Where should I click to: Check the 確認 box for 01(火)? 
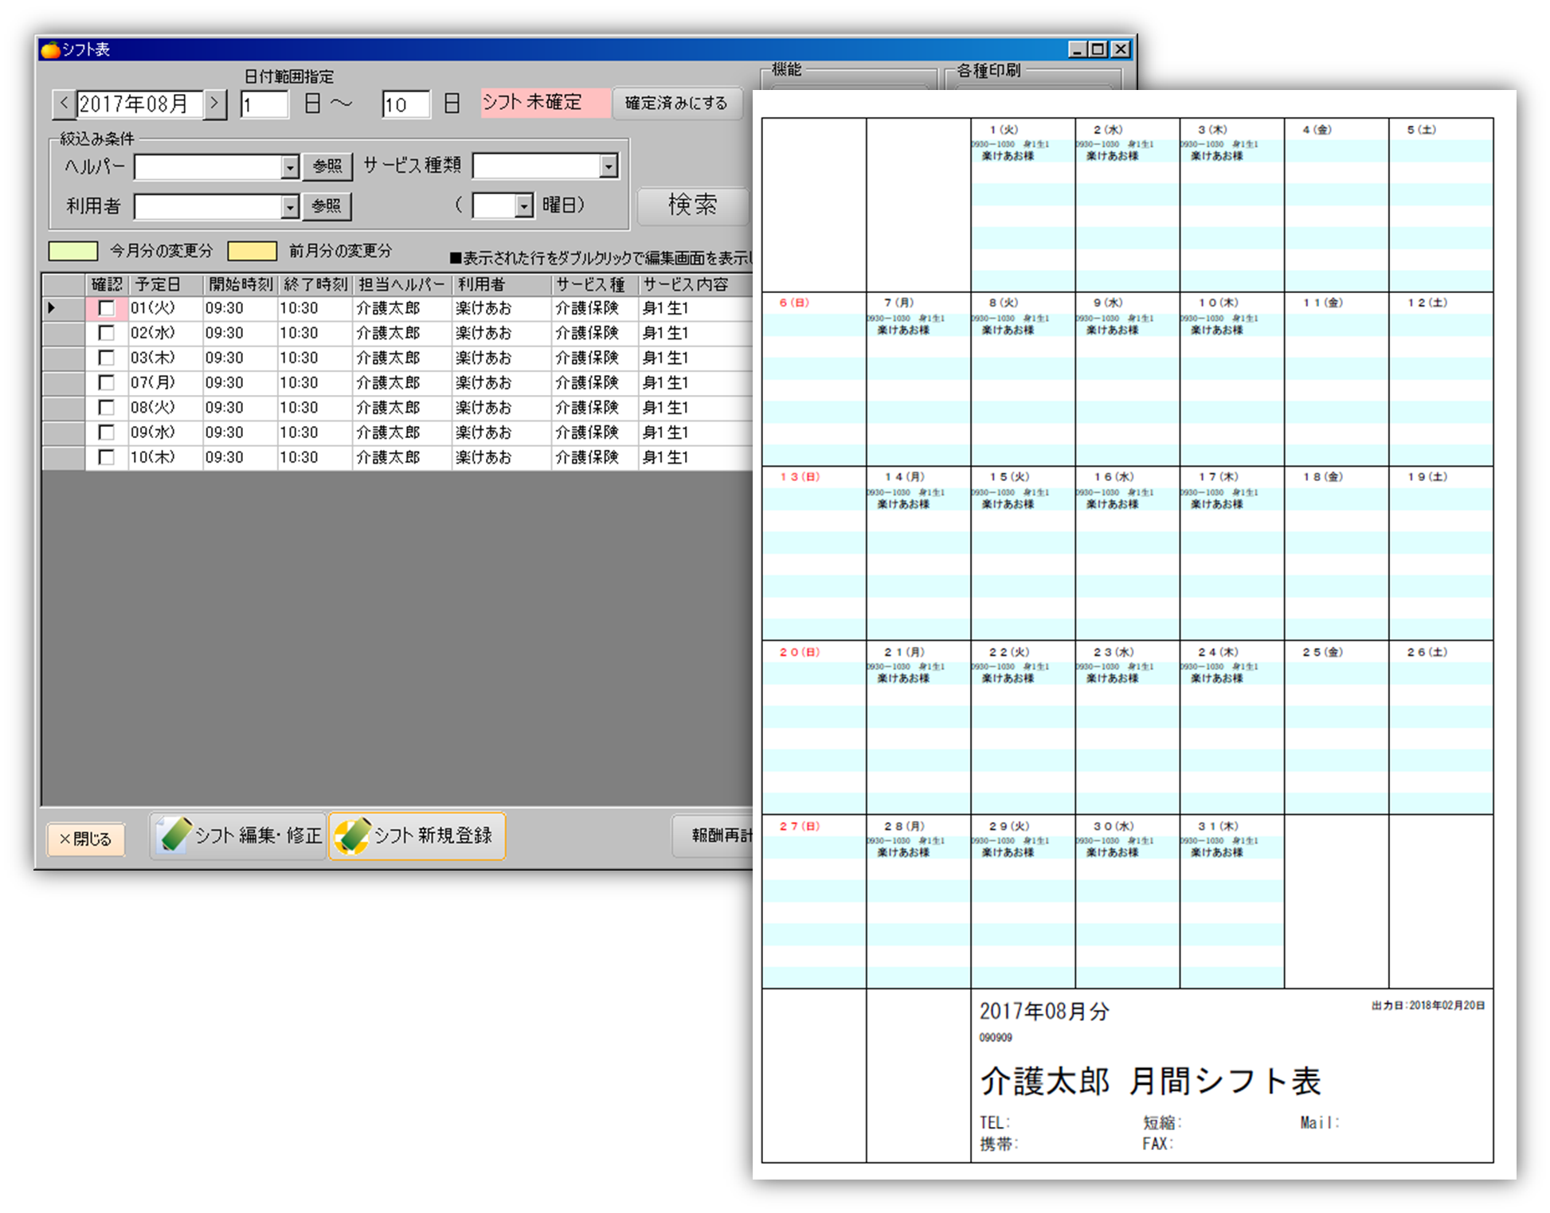click(106, 308)
